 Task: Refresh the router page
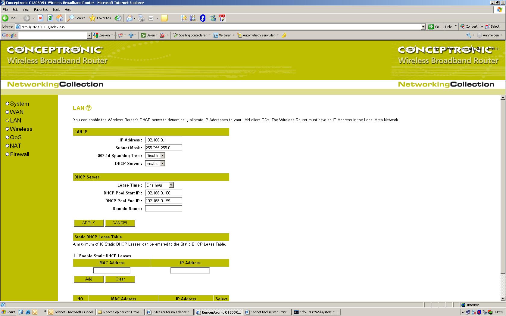click(x=50, y=18)
